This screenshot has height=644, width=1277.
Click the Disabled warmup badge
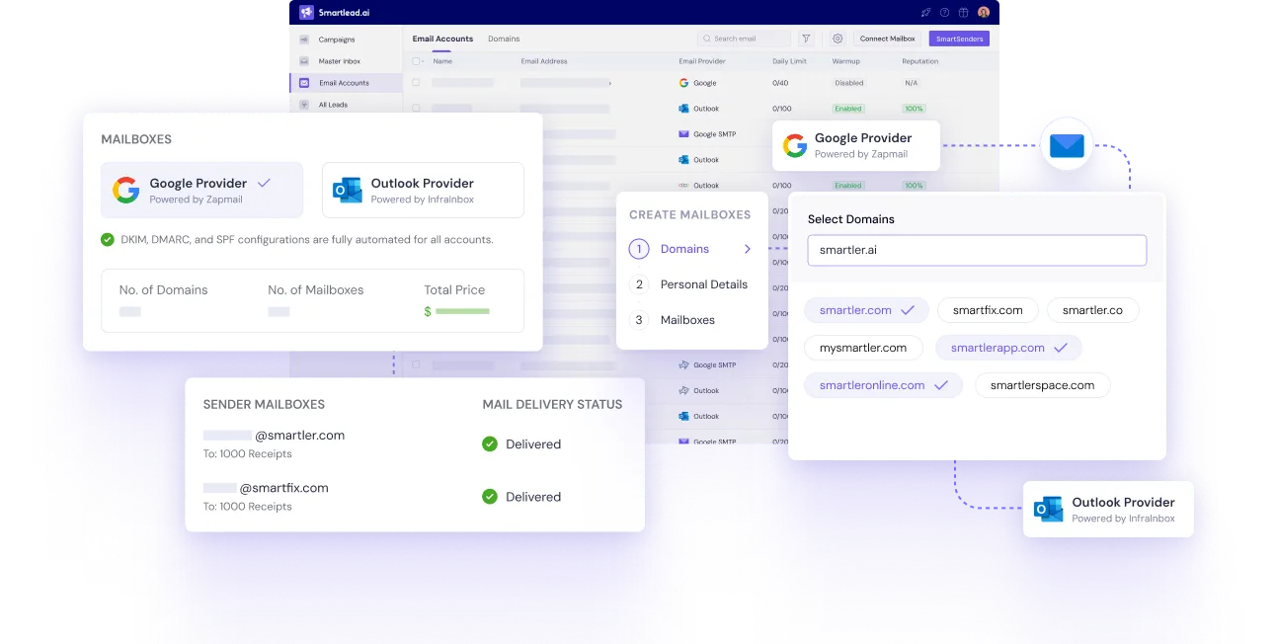point(848,83)
